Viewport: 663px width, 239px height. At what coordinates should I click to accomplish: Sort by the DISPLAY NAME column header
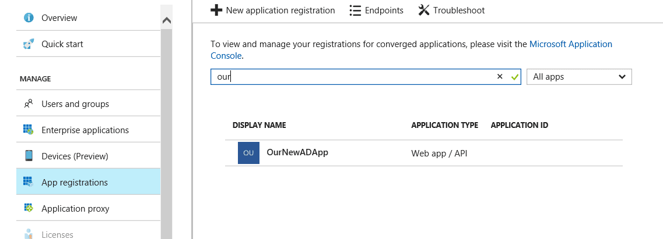259,125
